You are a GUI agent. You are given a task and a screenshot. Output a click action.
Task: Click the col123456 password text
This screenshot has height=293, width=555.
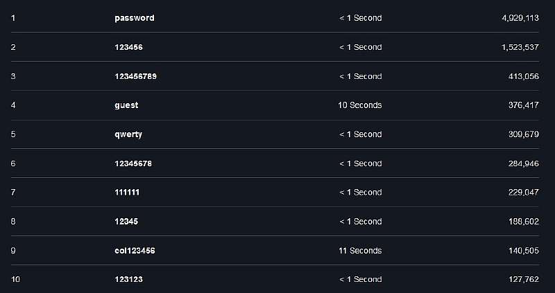[x=135, y=251]
